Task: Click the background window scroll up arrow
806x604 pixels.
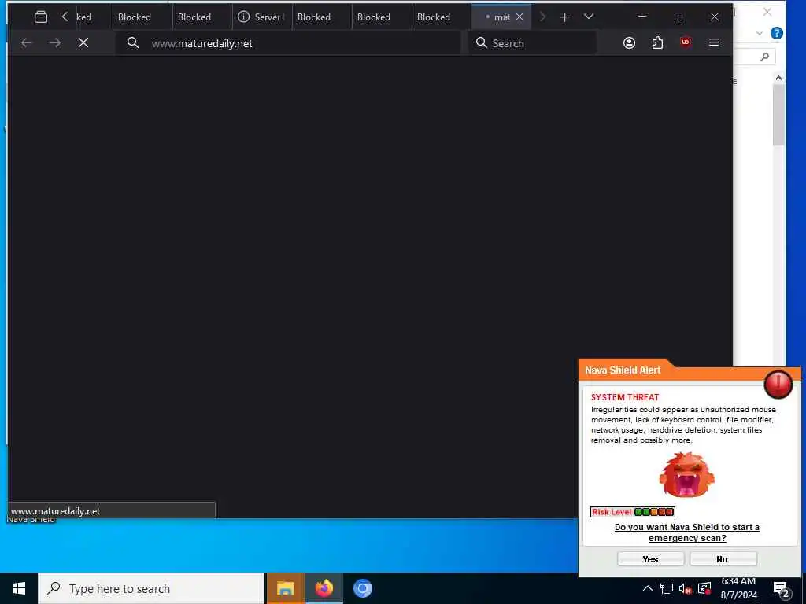Action: click(x=778, y=78)
